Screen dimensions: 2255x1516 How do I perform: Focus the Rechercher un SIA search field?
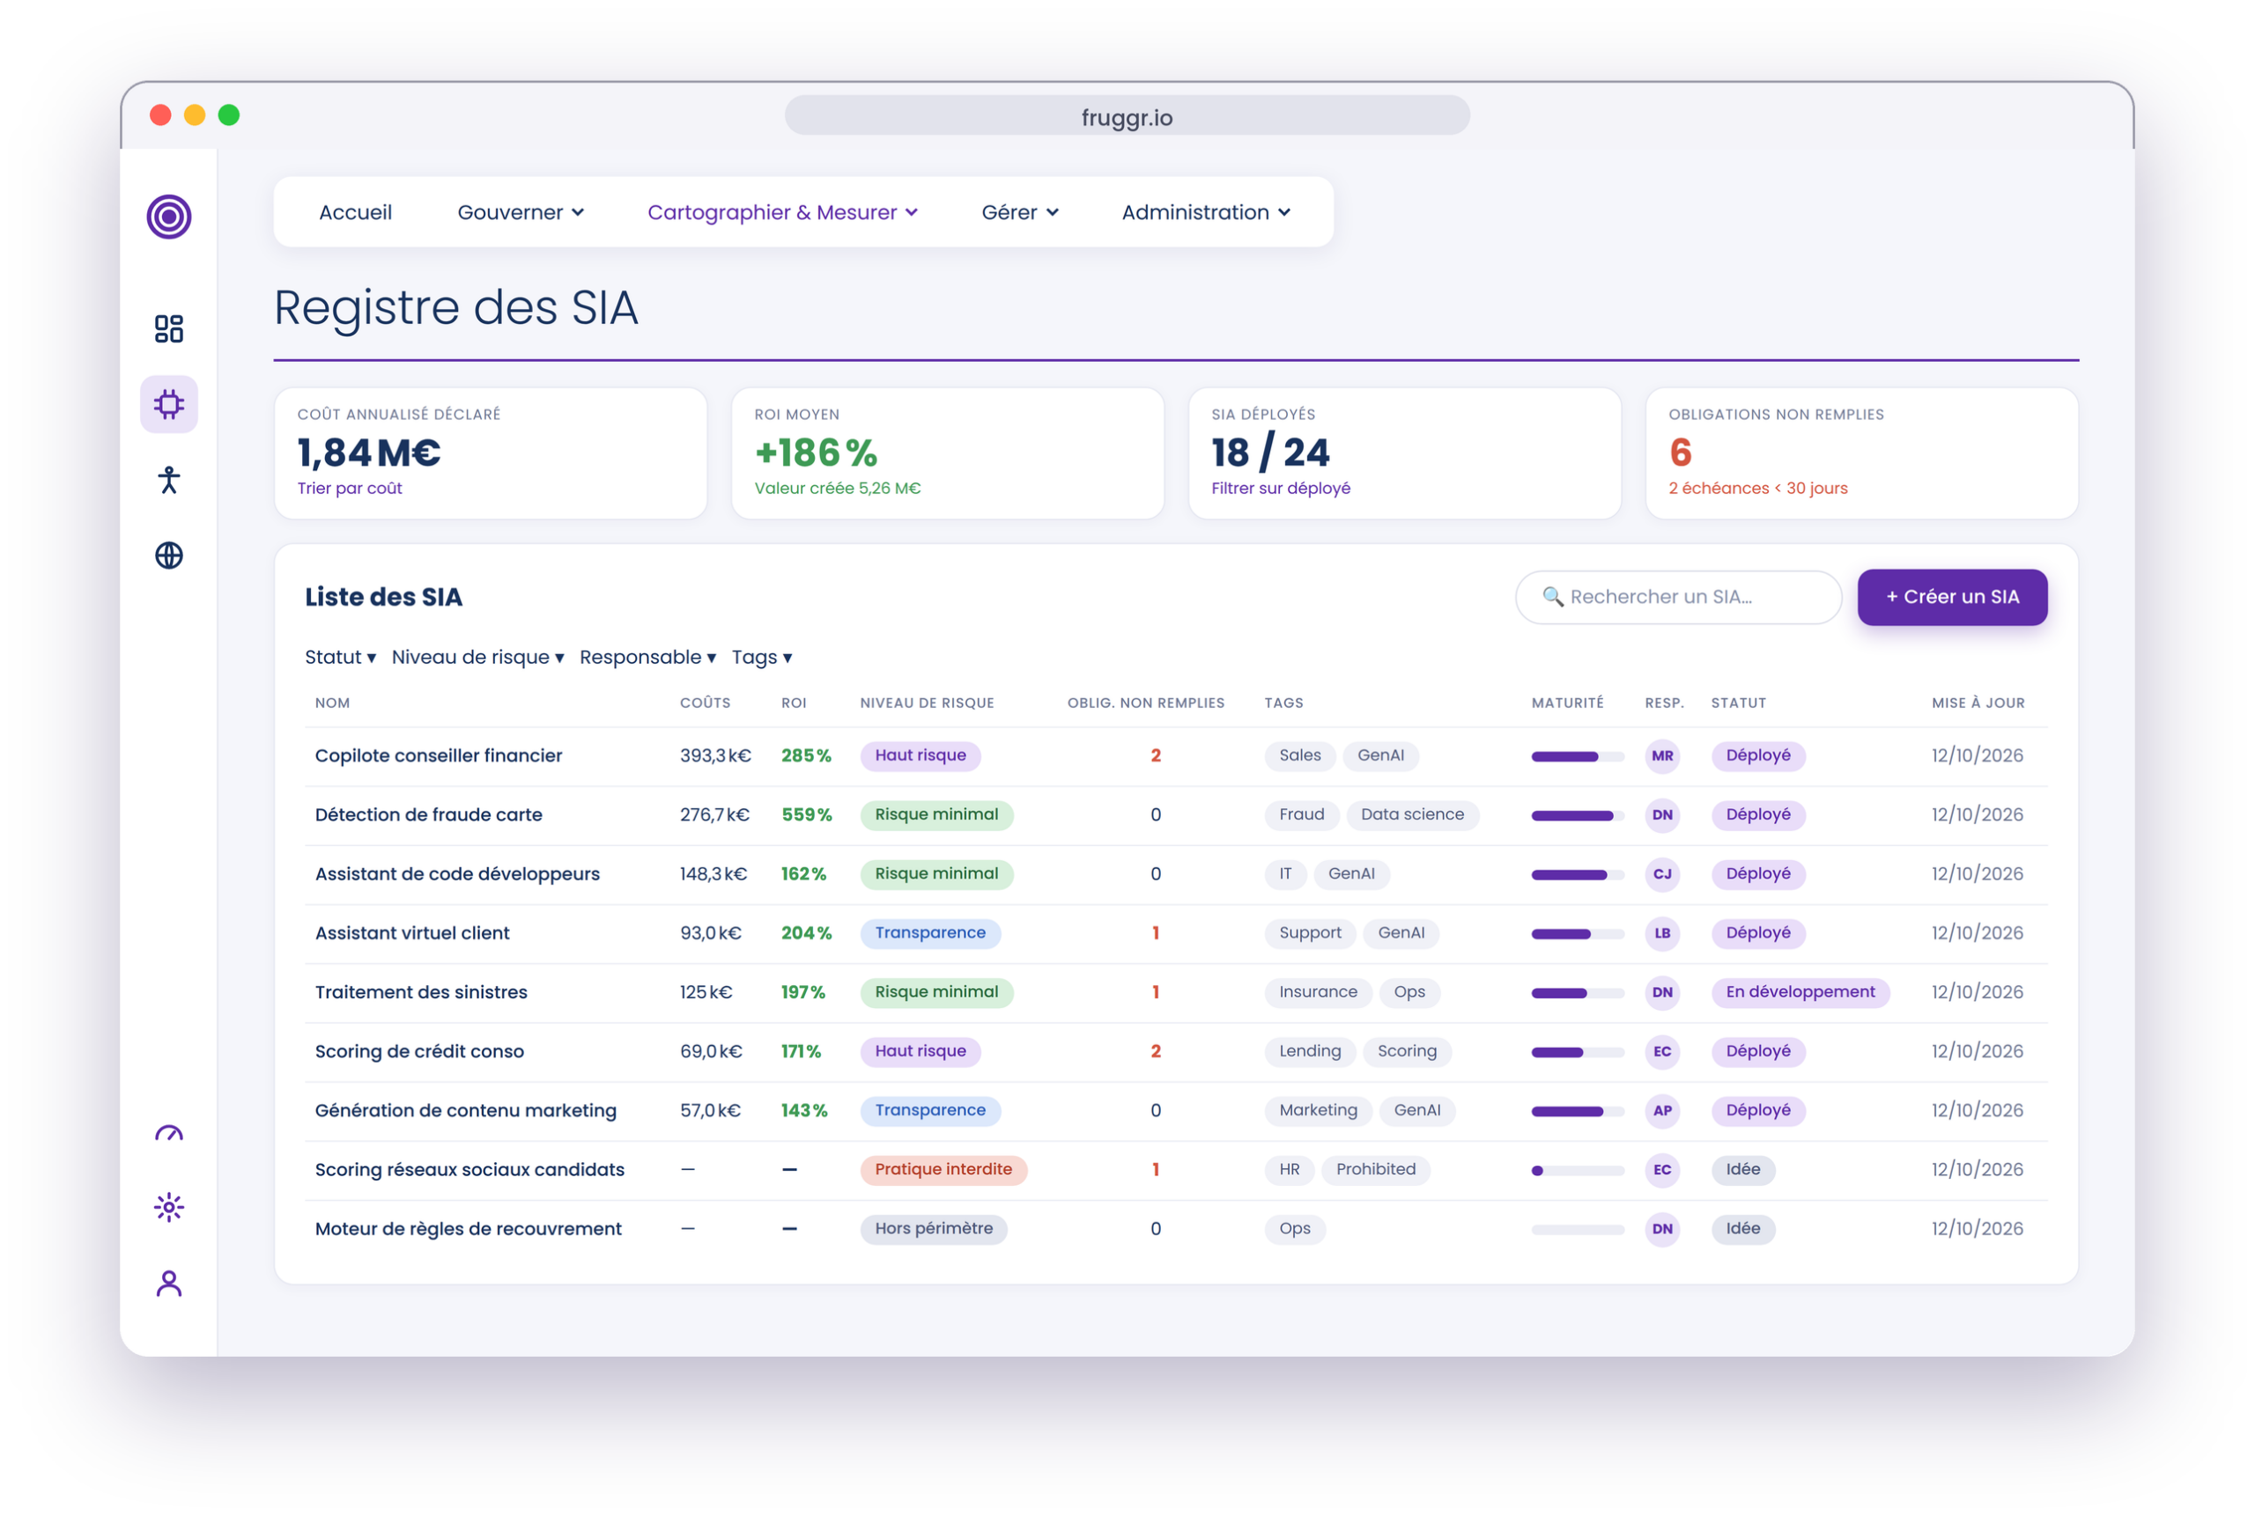tap(1678, 598)
